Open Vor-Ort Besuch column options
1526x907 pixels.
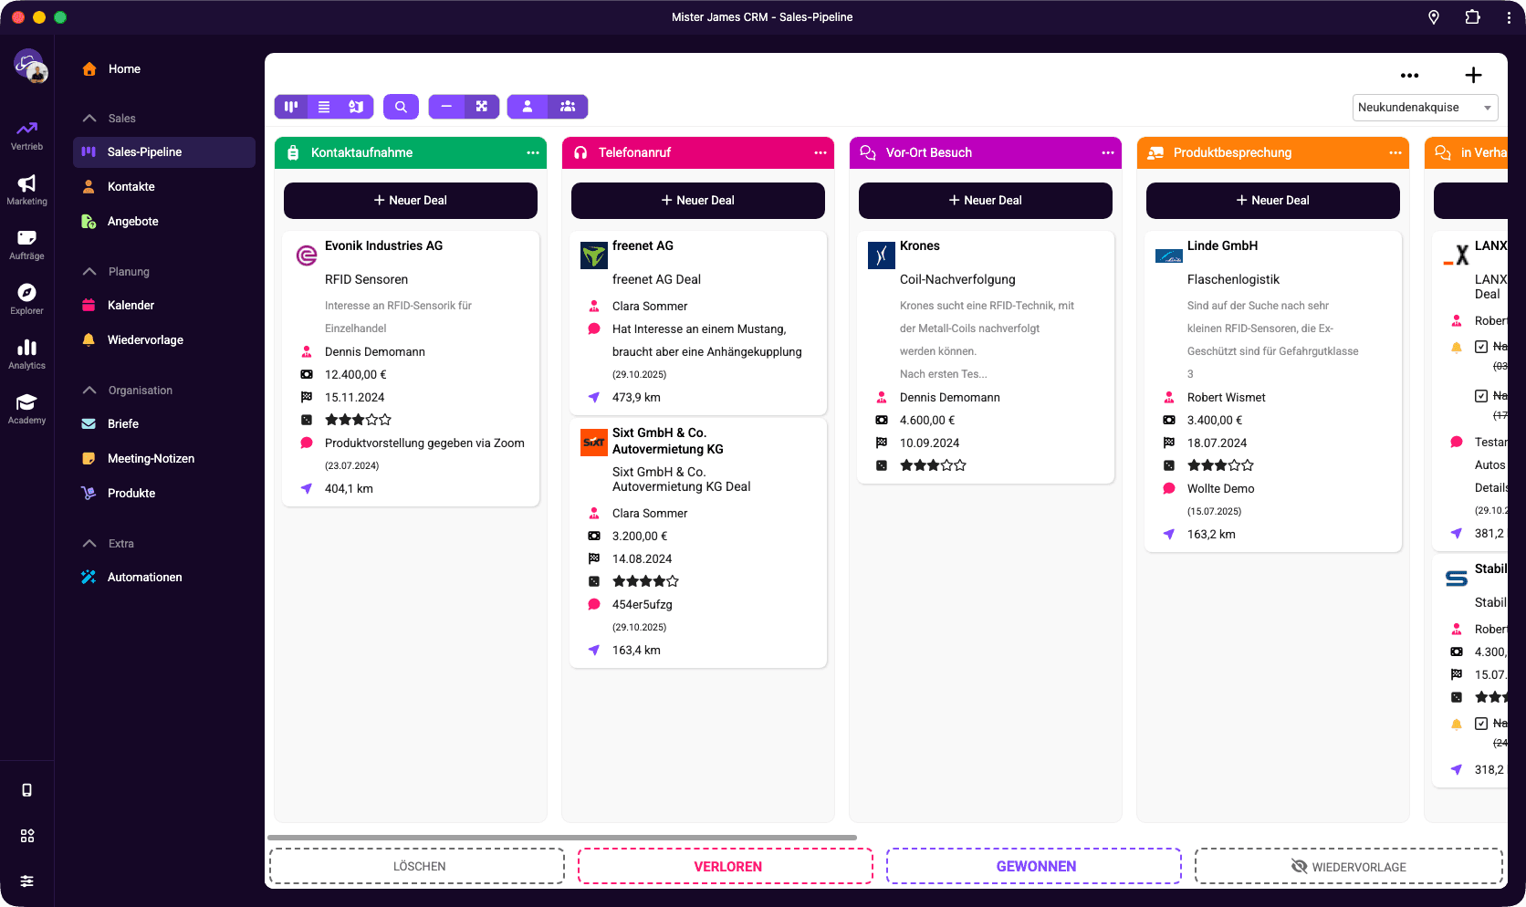pyautogui.click(x=1108, y=153)
